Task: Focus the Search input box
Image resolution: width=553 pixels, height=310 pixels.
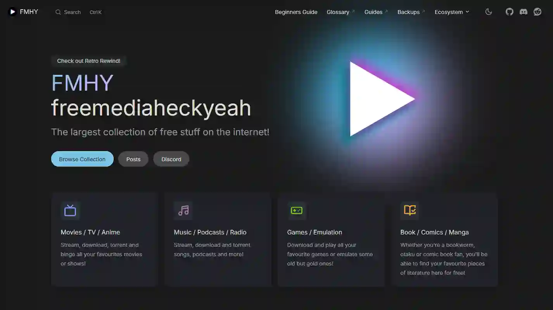Action: (x=79, y=12)
